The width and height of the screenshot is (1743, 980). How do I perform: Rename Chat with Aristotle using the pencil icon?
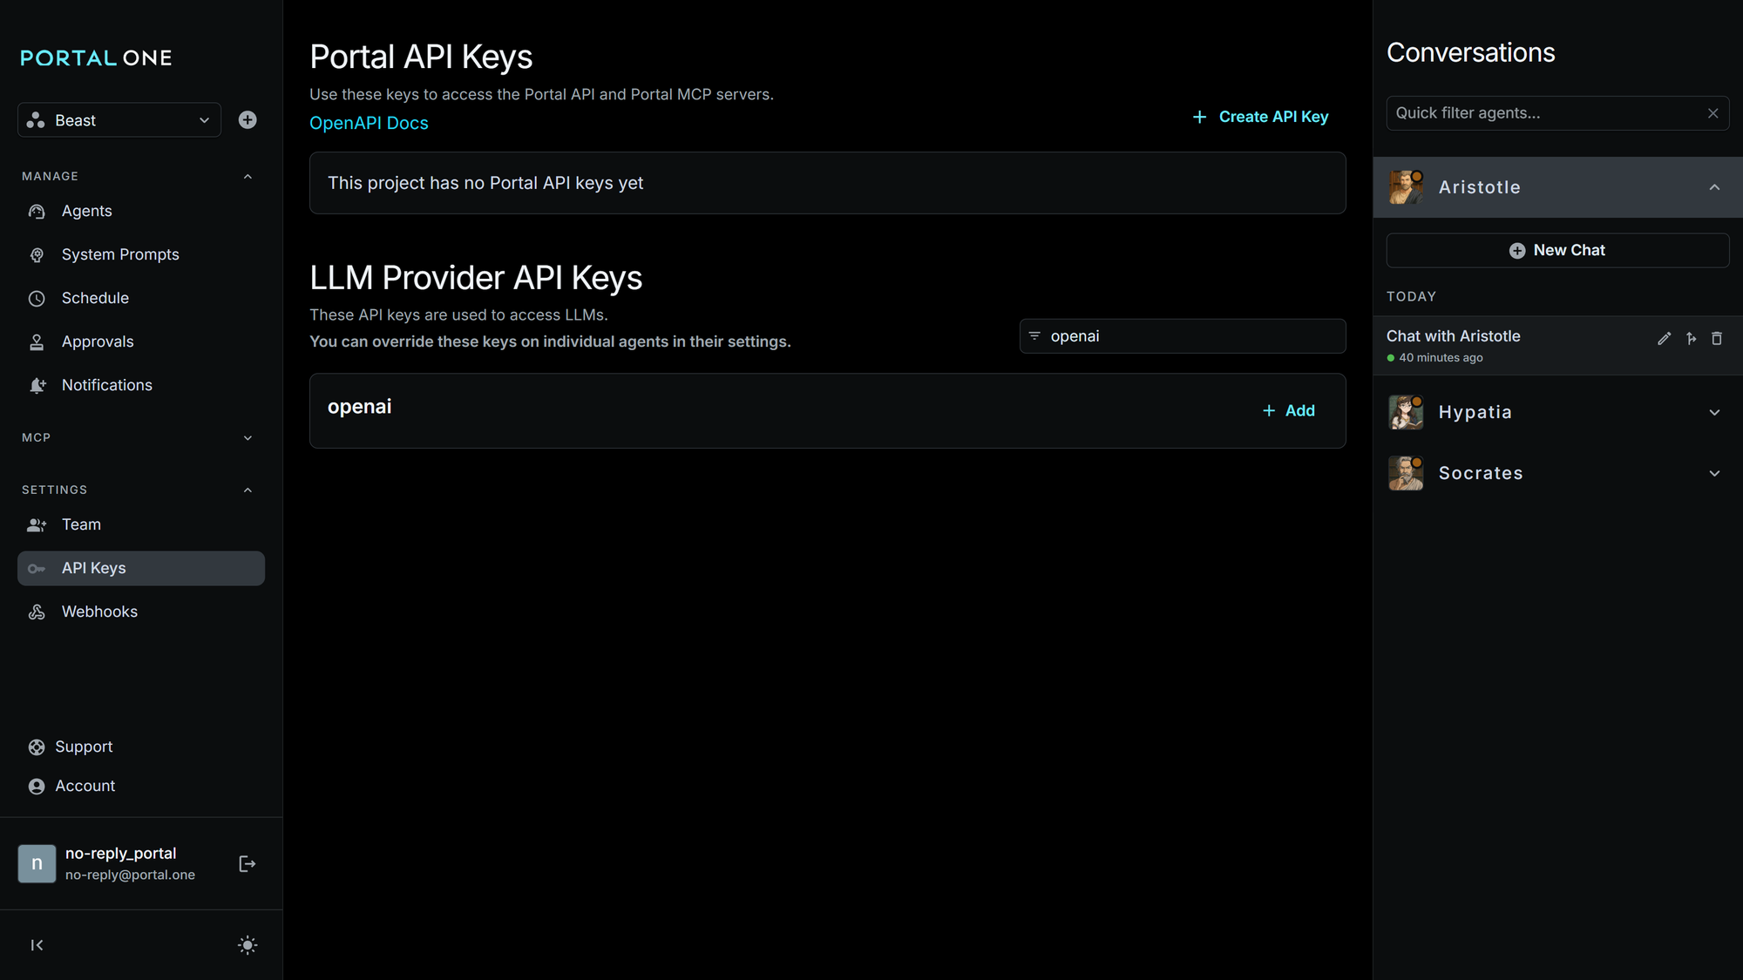(x=1664, y=339)
